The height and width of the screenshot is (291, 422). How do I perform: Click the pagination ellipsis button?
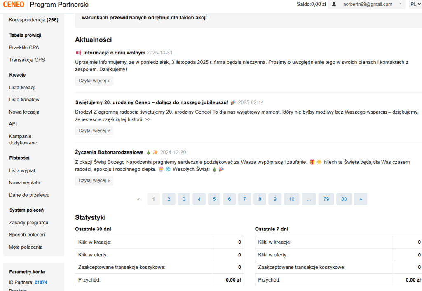point(309,199)
